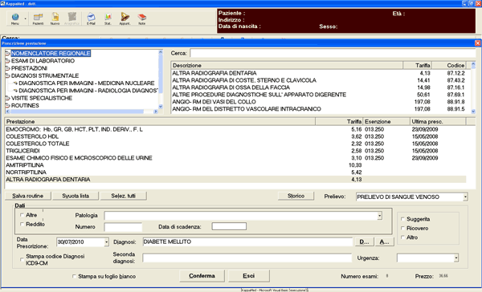482x292 pixels.
Task: Select ANGIO- RM DEI VASI DEL COLLO
Action: coord(318,102)
